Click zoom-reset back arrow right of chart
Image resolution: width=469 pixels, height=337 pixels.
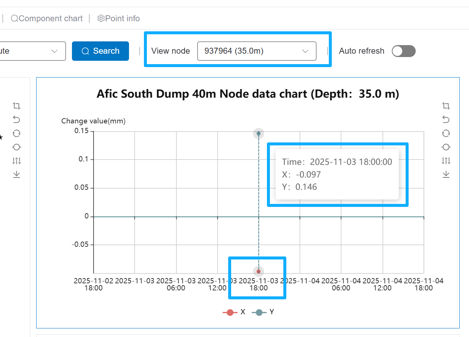point(446,119)
